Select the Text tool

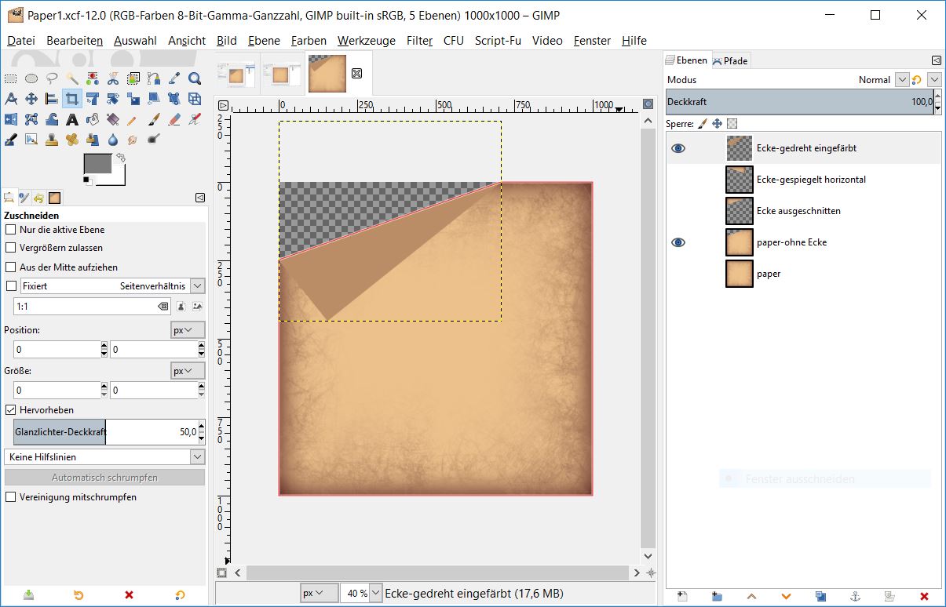[72, 119]
